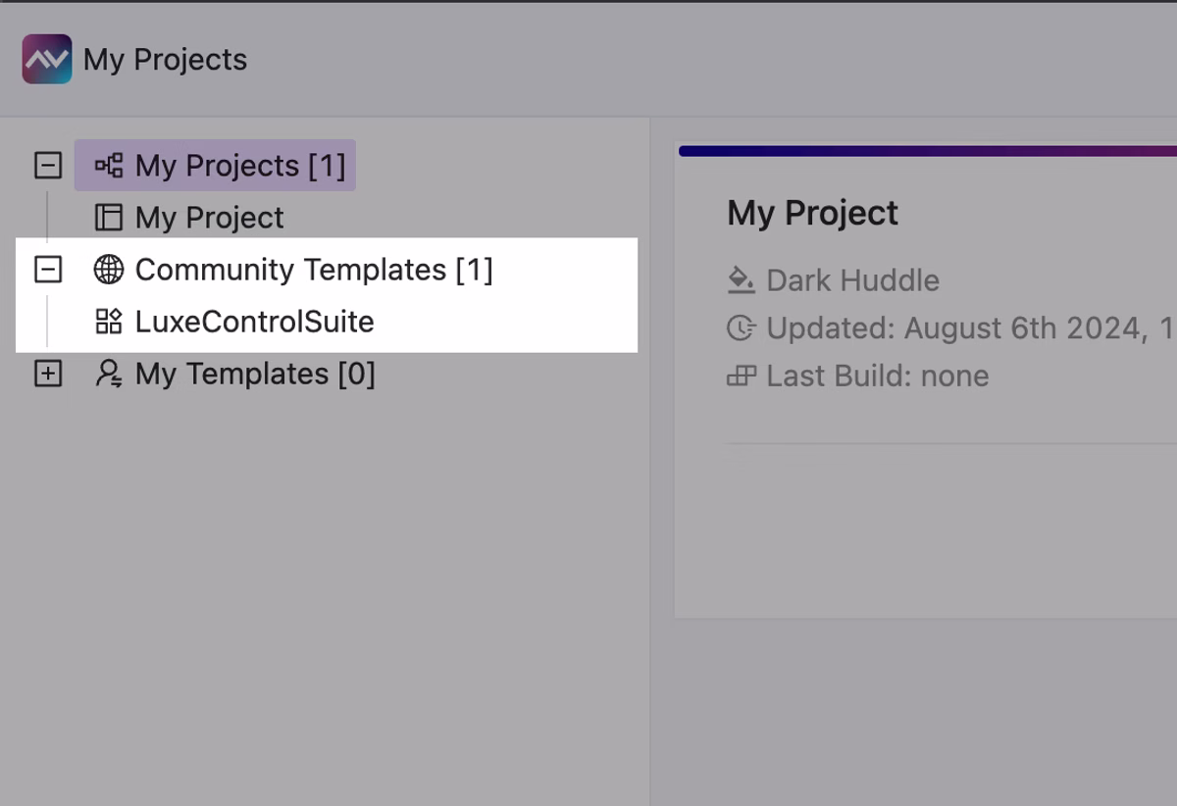Click the clock icon beside the Updated date

[x=740, y=328]
